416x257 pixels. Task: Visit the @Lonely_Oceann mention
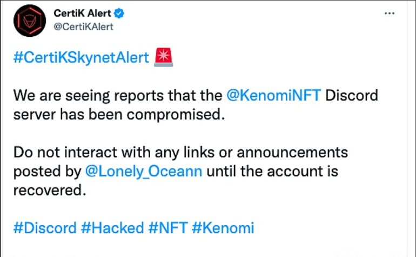[144, 172]
